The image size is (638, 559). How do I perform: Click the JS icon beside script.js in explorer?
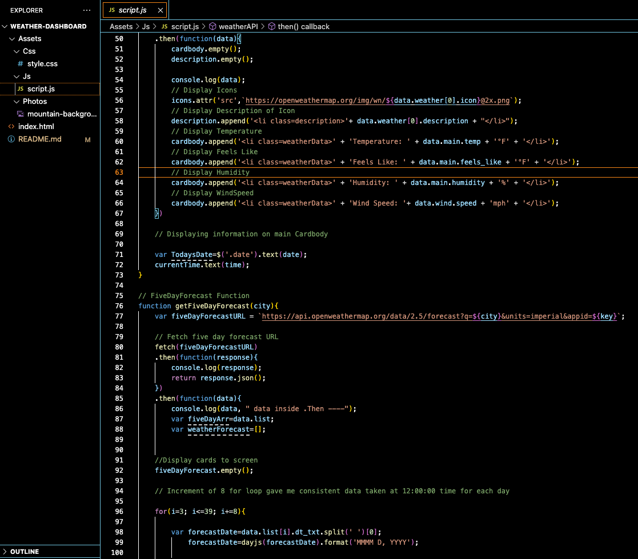[21, 89]
